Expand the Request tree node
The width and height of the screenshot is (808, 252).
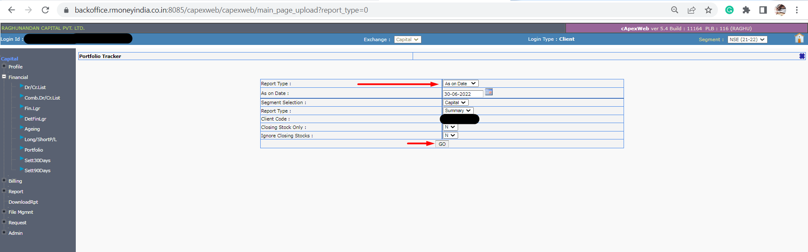pos(4,222)
